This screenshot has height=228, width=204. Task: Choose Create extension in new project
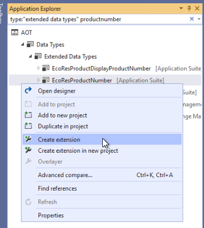102,151
